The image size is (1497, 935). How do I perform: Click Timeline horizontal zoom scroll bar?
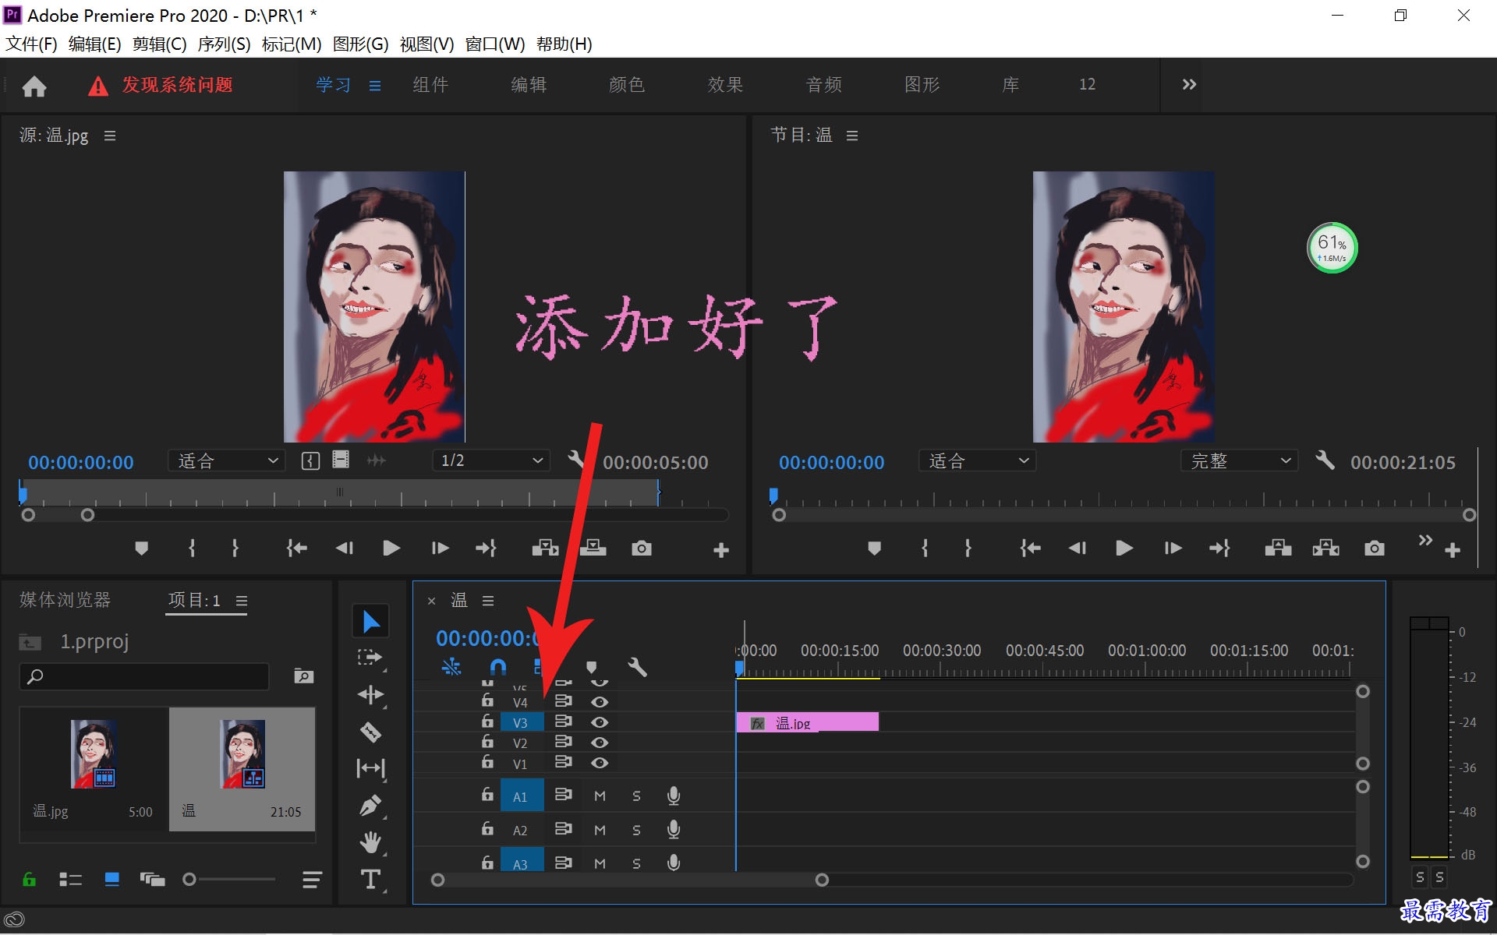point(630,880)
